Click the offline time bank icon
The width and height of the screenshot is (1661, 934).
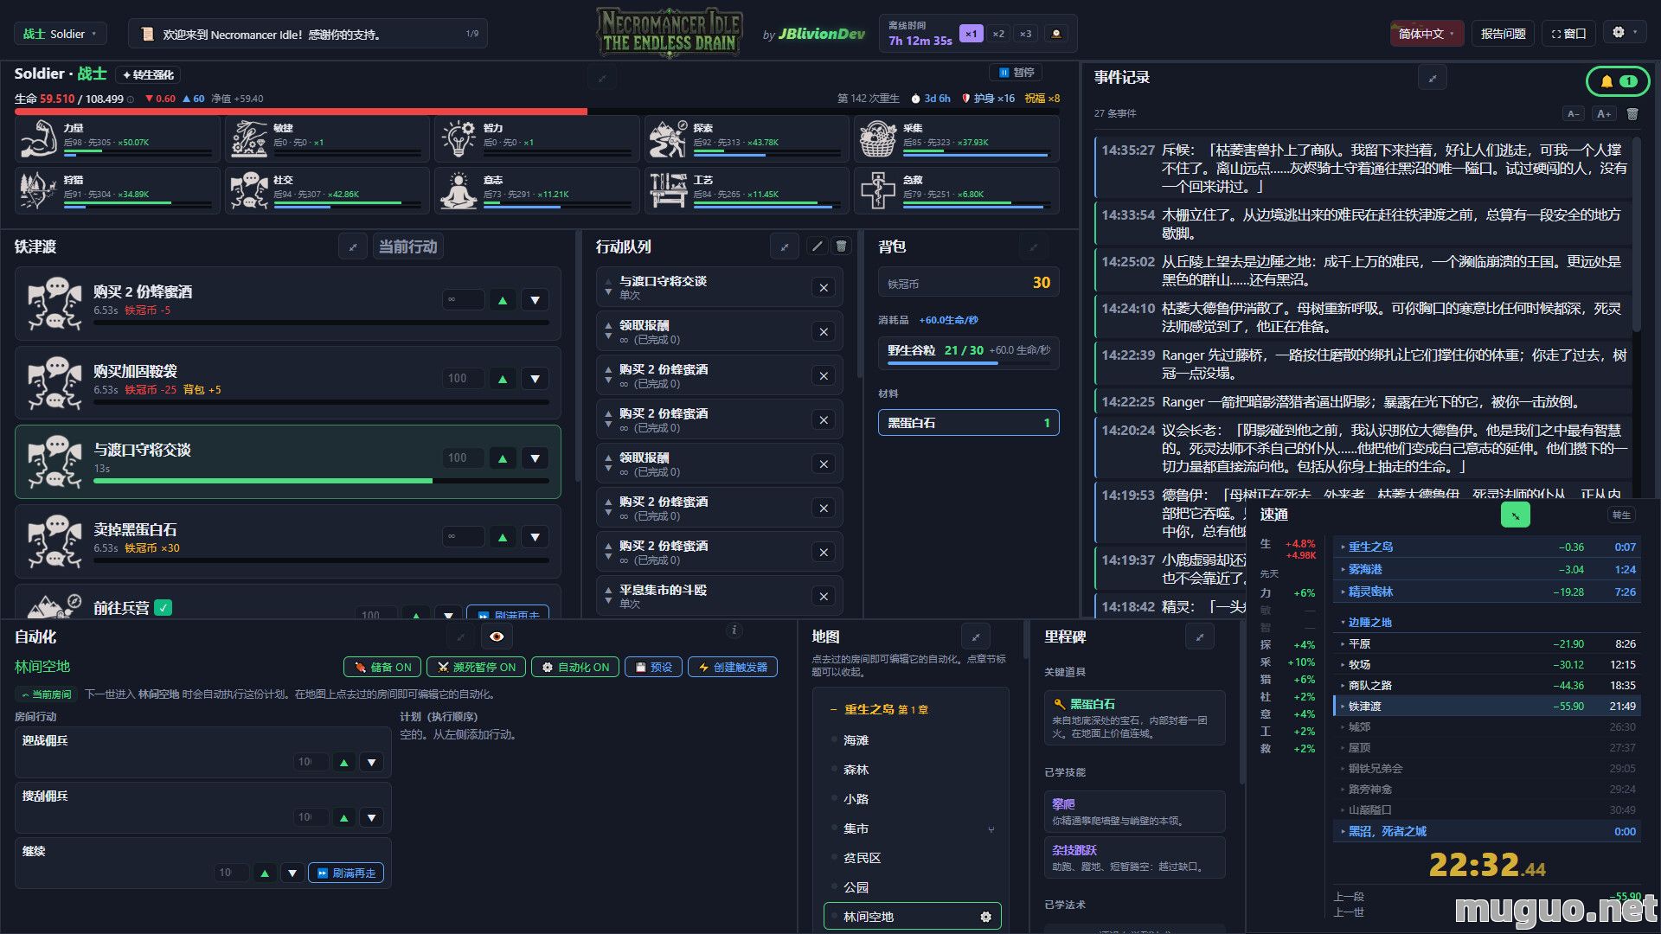[x=1055, y=34]
